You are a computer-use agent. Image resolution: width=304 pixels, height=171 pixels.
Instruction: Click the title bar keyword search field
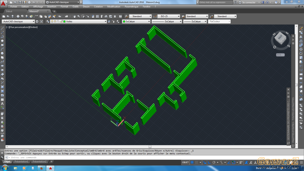(x=215, y=2)
